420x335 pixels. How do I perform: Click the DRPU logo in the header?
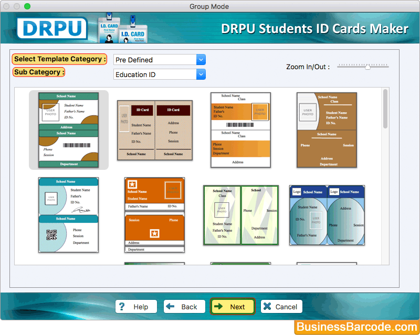(52, 28)
